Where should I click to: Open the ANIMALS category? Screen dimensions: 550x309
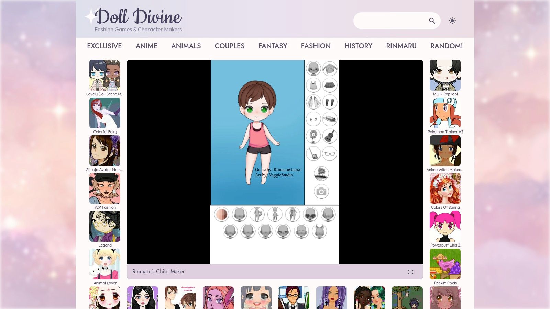coord(186,46)
